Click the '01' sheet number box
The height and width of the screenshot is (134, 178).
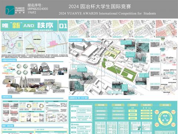(63, 26)
